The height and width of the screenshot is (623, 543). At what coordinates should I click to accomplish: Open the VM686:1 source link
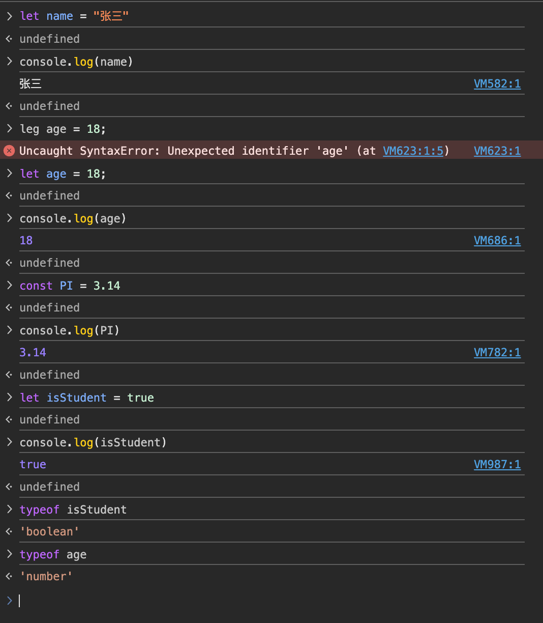[497, 241]
